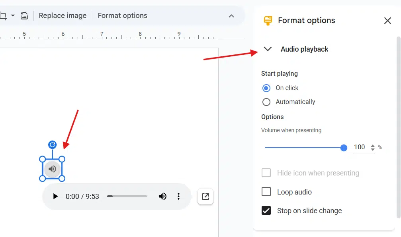
Task: Select the crop image tool
Action: pyautogui.click(x=4, y=15)
